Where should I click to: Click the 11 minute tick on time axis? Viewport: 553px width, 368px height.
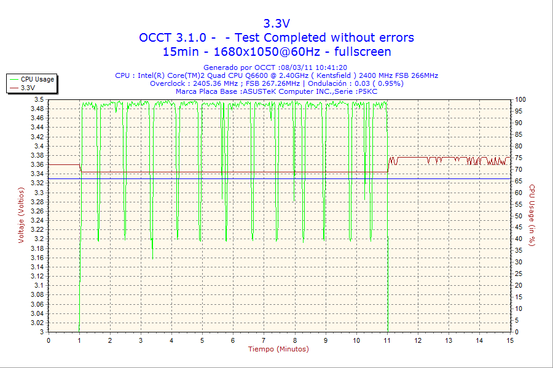click(x=387, y=340)
